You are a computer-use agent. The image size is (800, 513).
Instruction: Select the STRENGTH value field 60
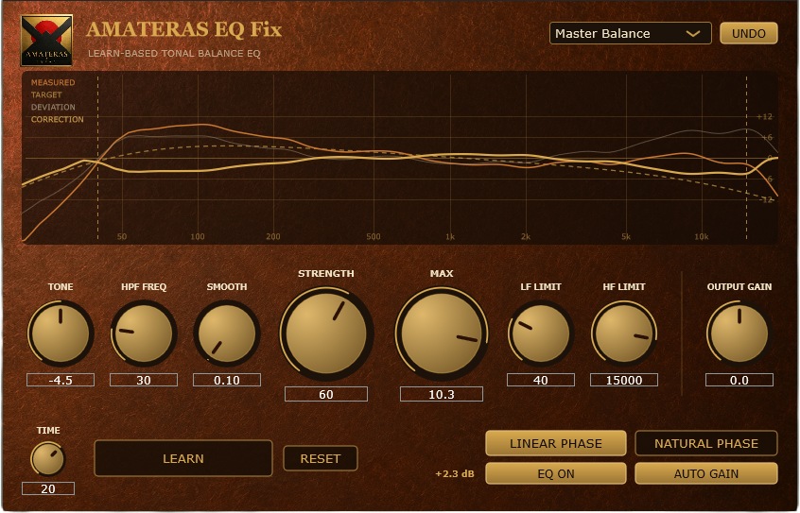point(326,394)
